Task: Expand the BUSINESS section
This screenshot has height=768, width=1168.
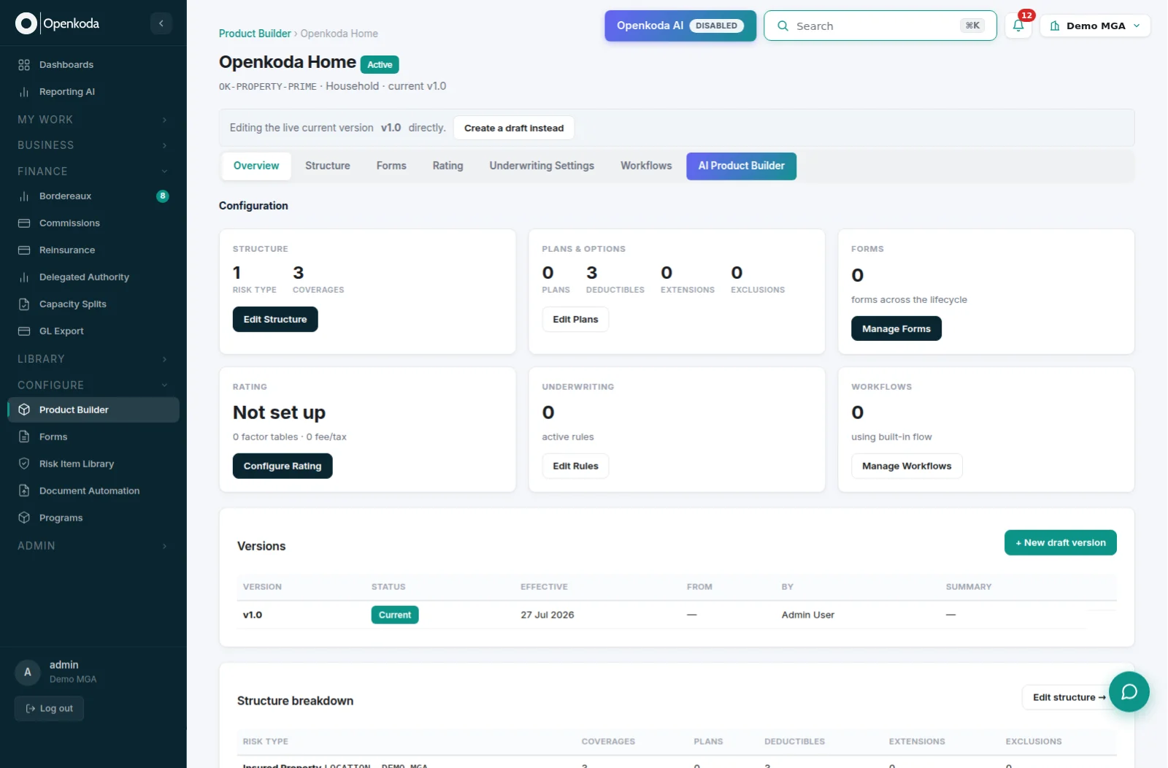Action: pos(93,145)
